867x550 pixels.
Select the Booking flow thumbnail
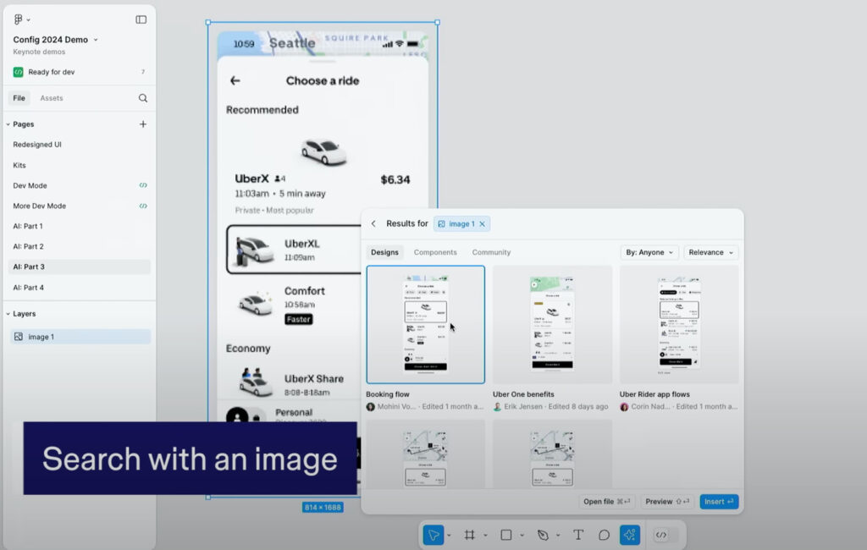pos(425,324)
